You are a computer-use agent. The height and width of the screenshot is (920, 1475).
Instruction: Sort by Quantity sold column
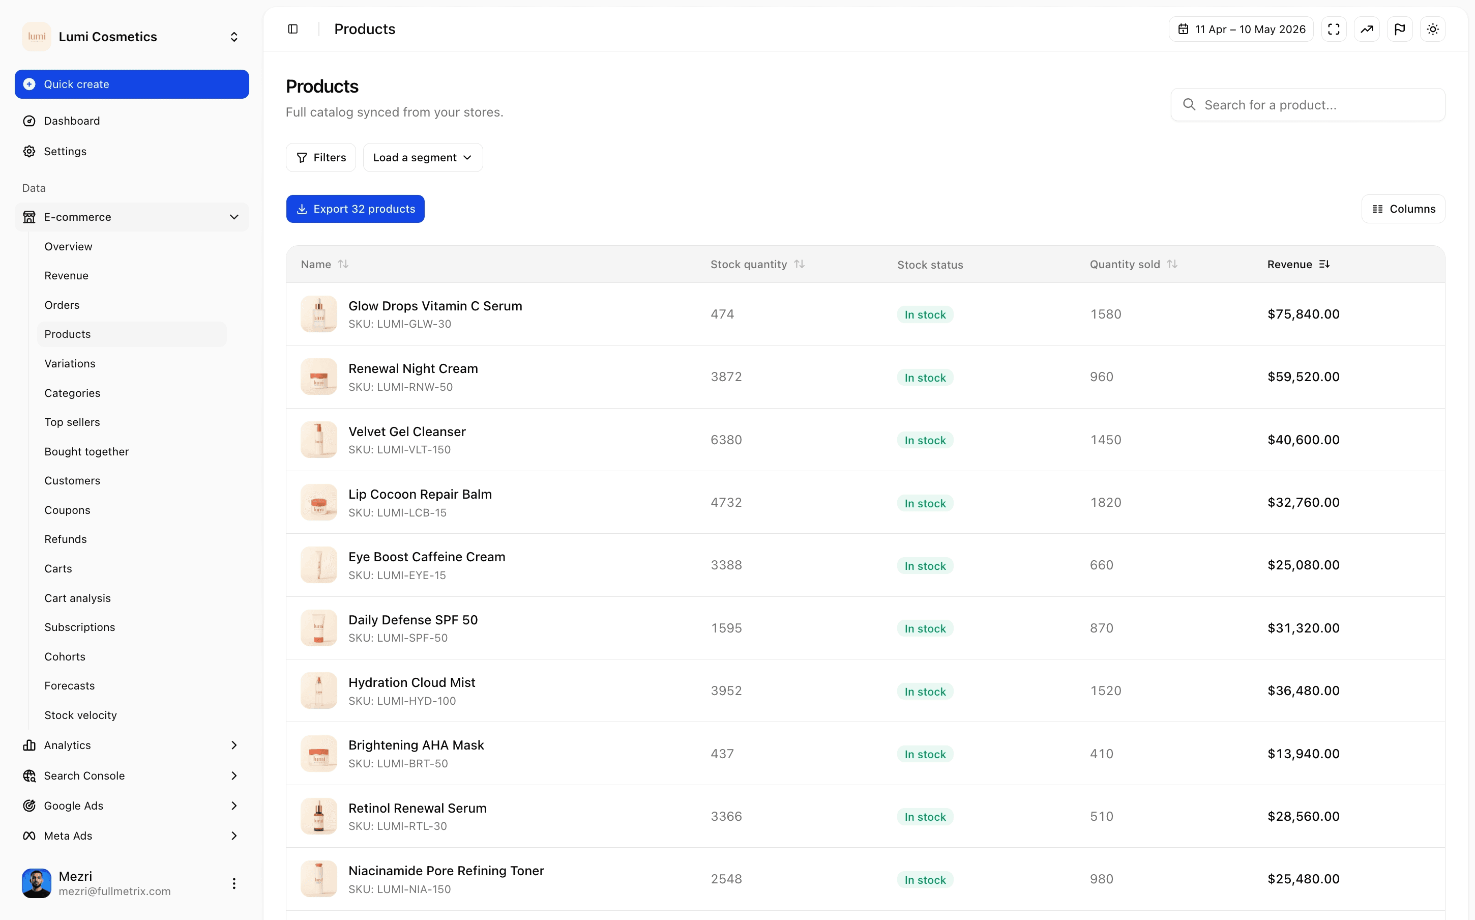coord(1133,264)
